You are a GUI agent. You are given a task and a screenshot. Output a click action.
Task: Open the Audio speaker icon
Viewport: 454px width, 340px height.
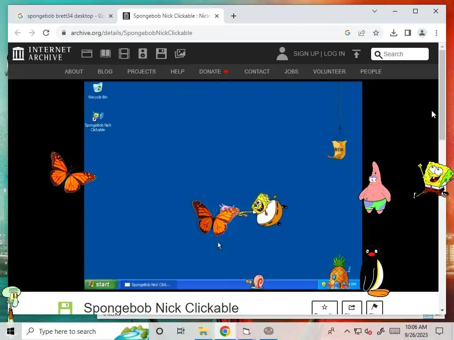[142, 54]
